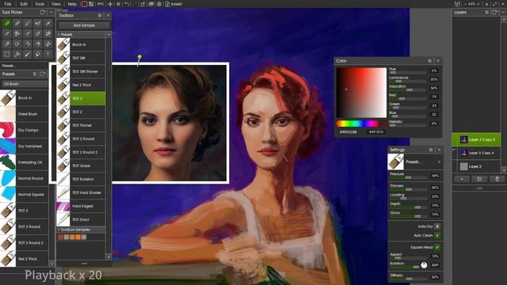
Task: Click the current dark red color swatch
Action: coord(383,123)
